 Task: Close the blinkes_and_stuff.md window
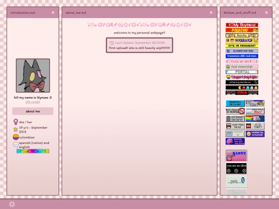tap(267, 12)
